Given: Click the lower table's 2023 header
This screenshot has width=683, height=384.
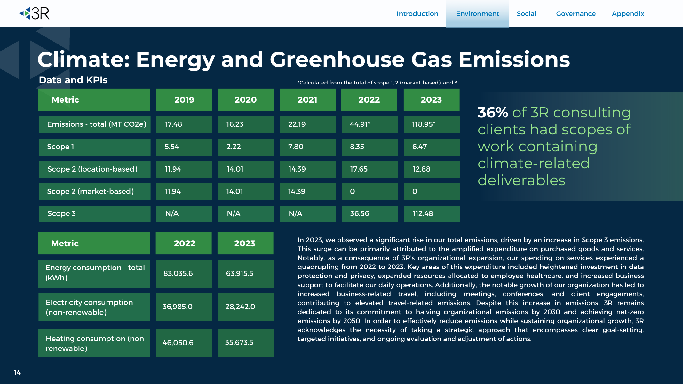Looking at the screenshot, I should click(x=245, y=244).
